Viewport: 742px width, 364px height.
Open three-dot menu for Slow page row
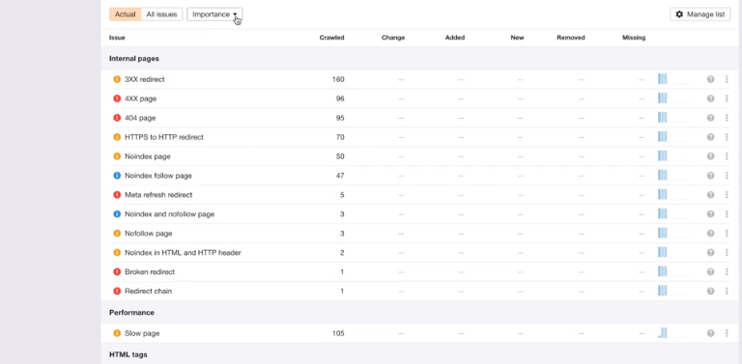click(x=727, y=333)
